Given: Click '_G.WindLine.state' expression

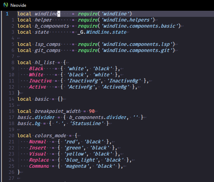Looking at the screenshot, I should (x=102, y=32).
